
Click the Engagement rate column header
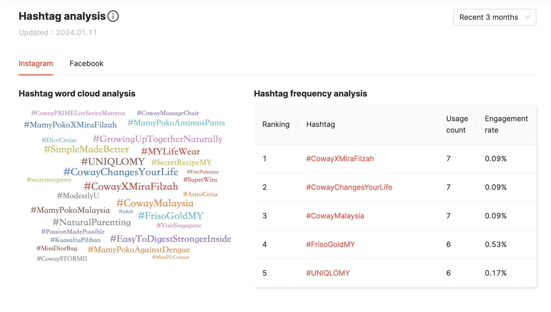tap(506, 124)
